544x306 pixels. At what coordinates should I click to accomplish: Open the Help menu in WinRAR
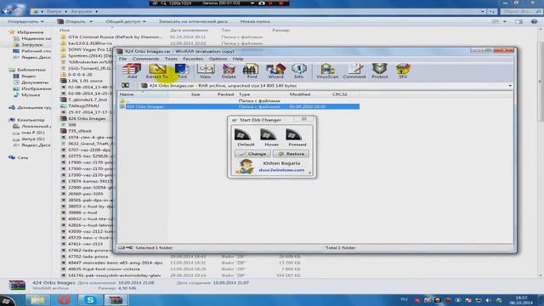pos(238,59)
